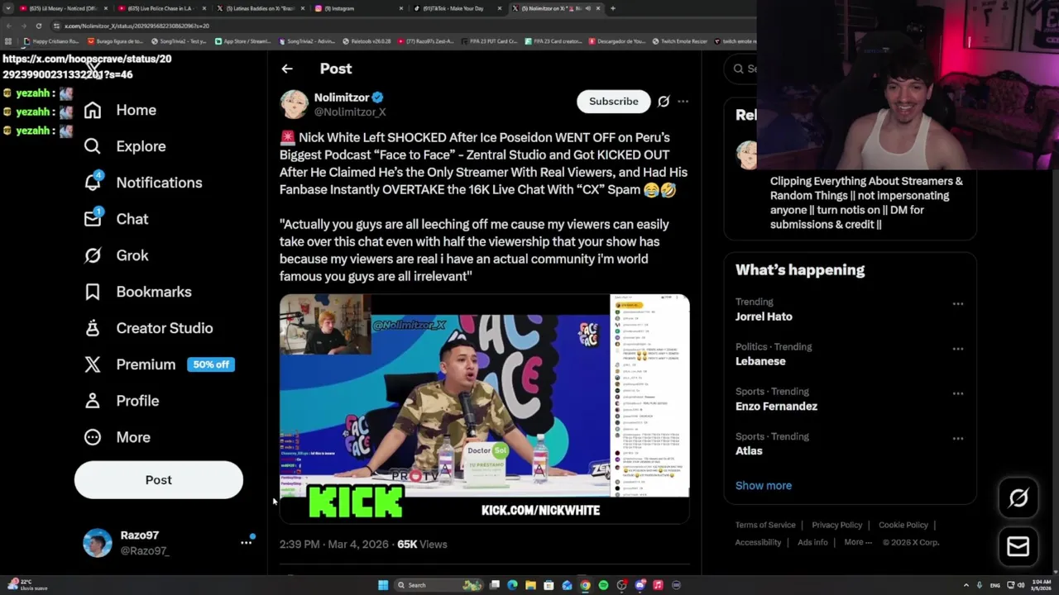
Task: Click the 65K Views count
Action: 422,544
